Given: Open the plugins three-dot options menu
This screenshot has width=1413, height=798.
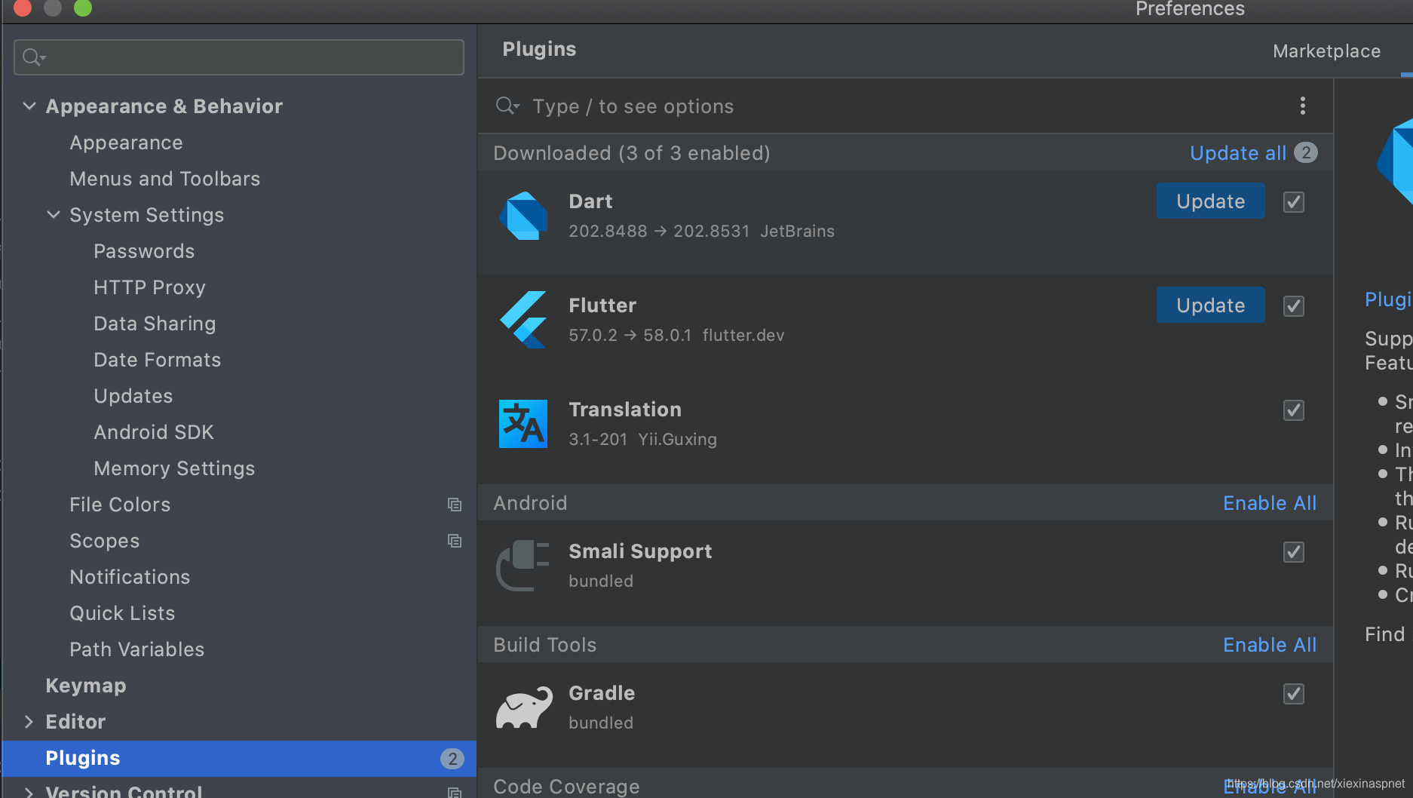Looking at the screenshot, I should [1302, 106].
